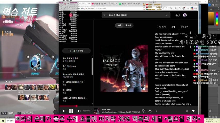Viewport: 220px width, 123px height.
Task: Open the browser settings and more (…) menu
Action: tap(188, 8)
